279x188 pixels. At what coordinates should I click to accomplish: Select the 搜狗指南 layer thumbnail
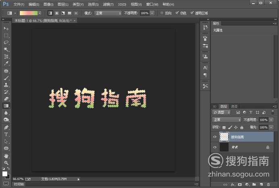tap(224, 136)
